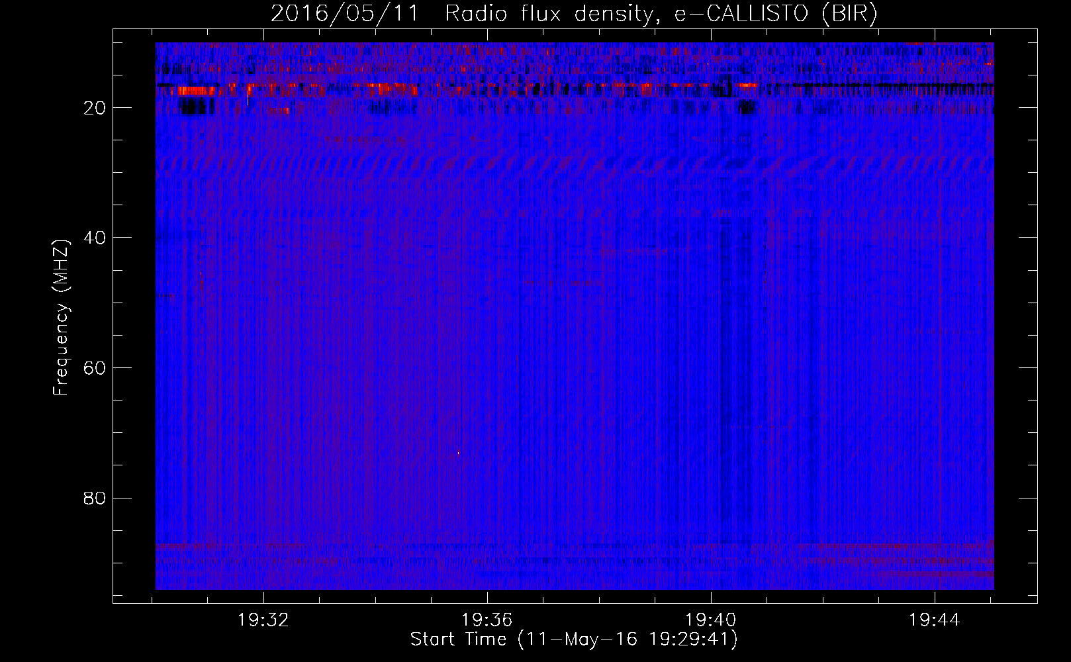Screen dimensions: 1071x662
Task: Click the 60 MHz frequency tick label
Action: coord(95,368)
